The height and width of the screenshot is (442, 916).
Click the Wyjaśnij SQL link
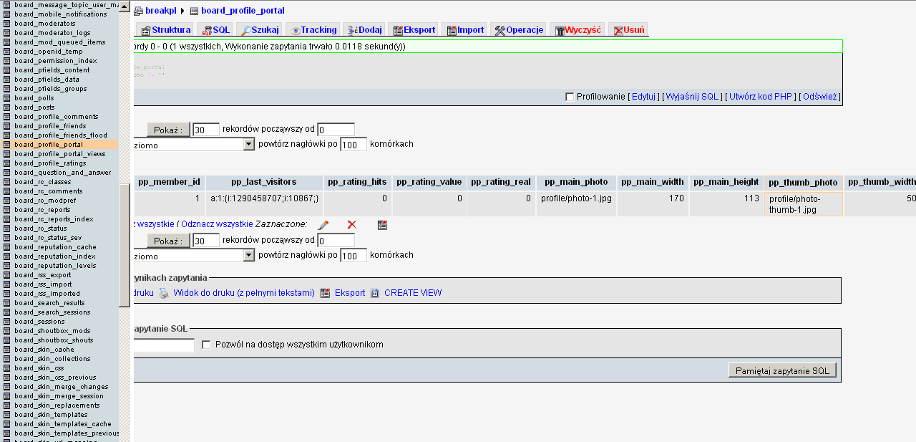pos(692,97)
